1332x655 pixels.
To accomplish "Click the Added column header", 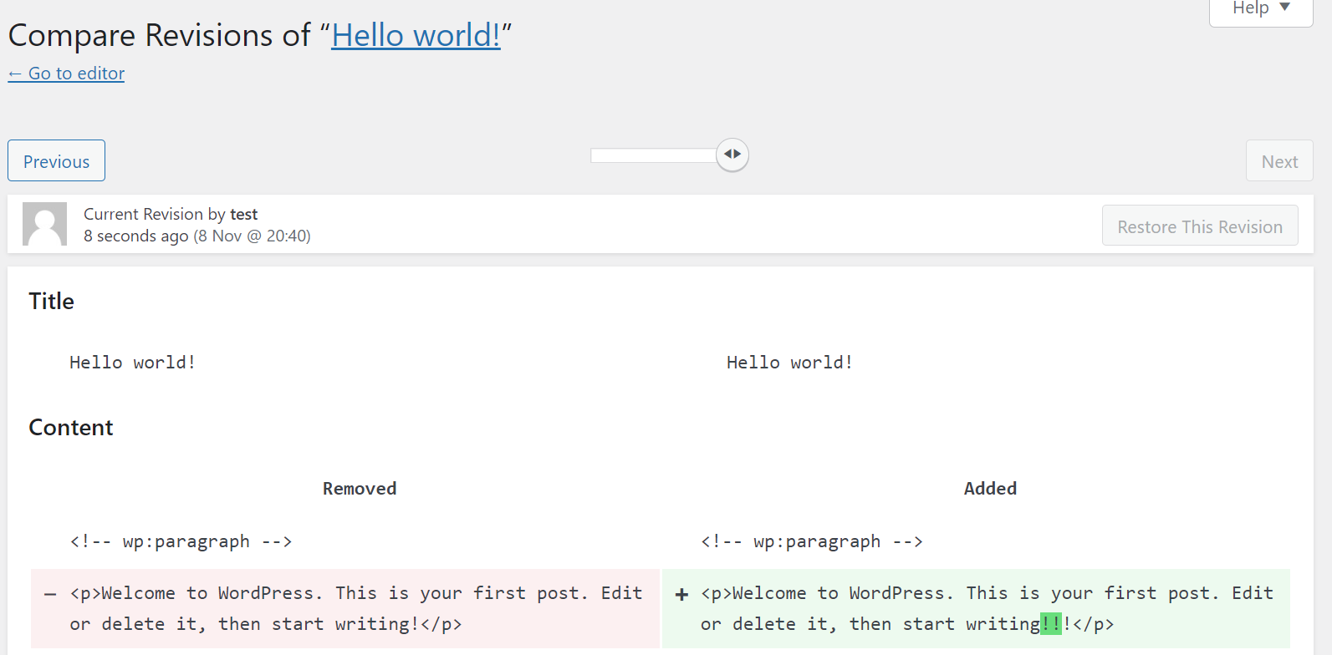I will (x=990, y=489).
